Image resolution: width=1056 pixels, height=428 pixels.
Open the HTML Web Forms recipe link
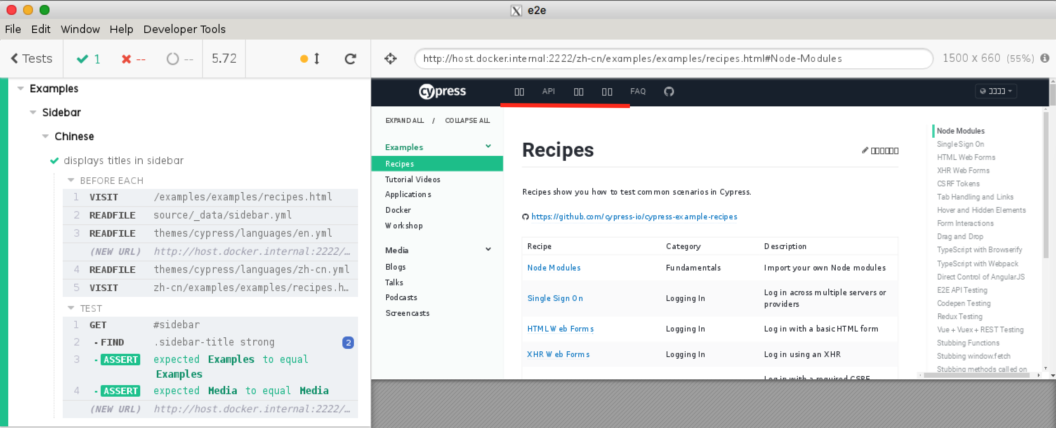(x=560, y=329)
